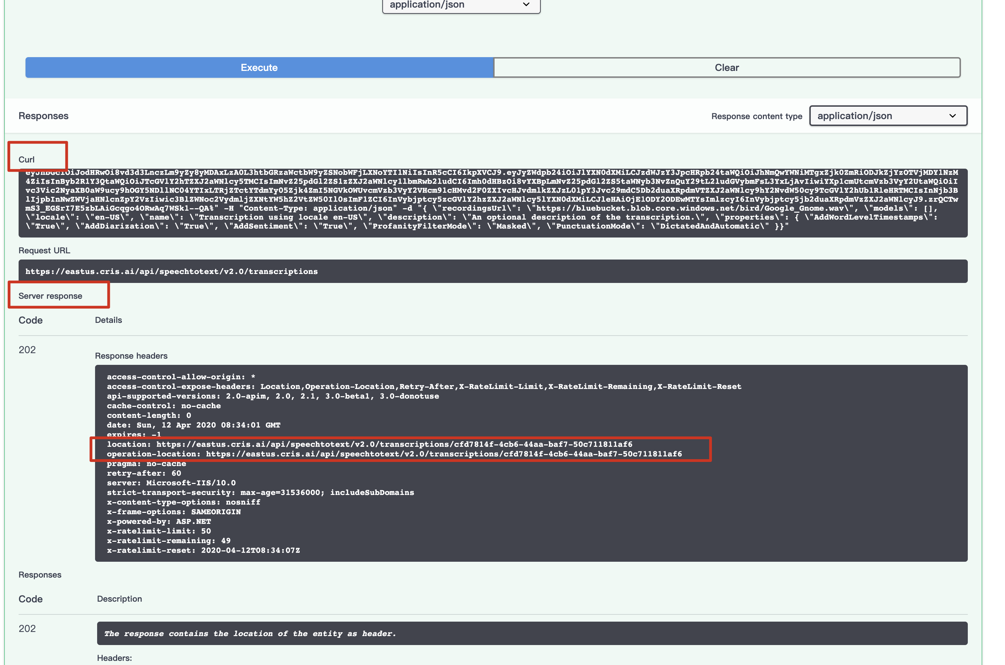The image size is (1005, 665).
Task: Click the Response headers label
Action: [x=131, y=356]
